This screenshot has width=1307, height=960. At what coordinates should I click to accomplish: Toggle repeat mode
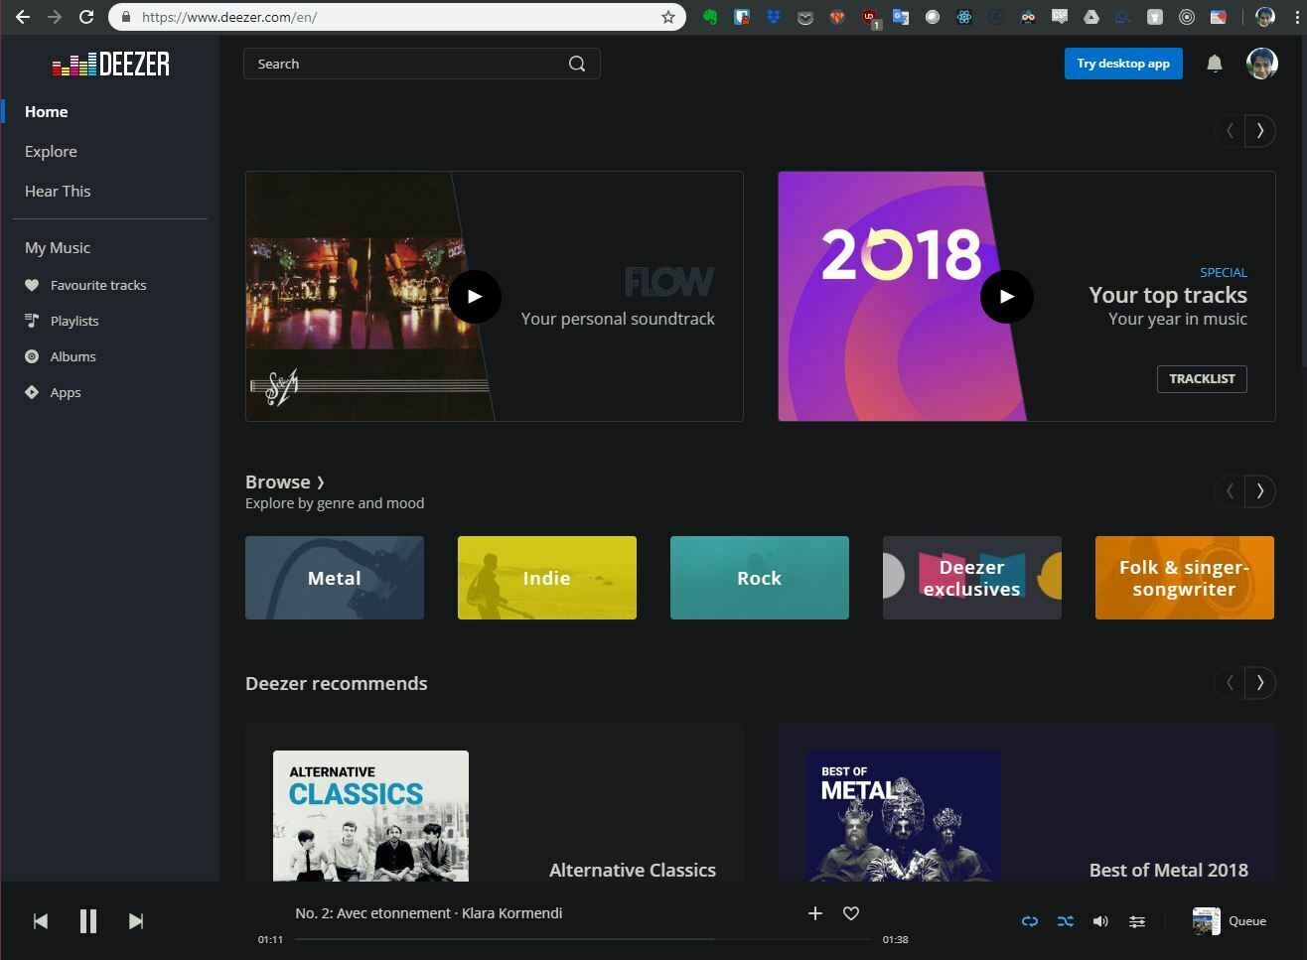click(x=1030, y=921)
